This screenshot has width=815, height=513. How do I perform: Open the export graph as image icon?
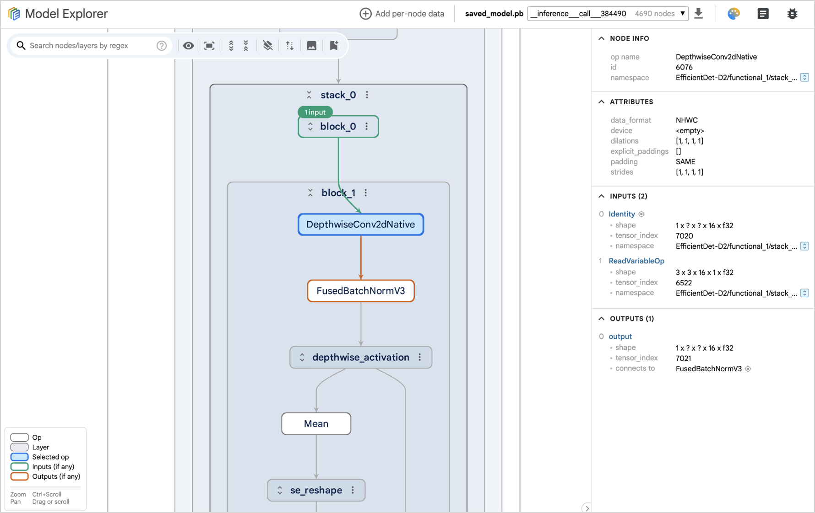click(x=312, y=45)
